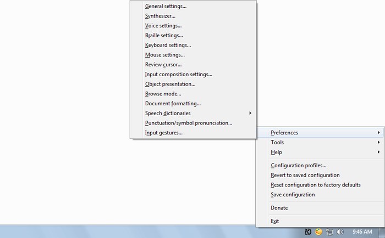The width and height of the screenshot is (385, 238).
Task: Open Voice settings
Action: coord(163,26)
